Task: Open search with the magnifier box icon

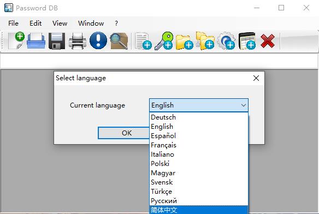Action: (x=119, y=41)
